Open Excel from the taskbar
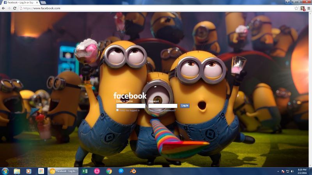The width and height of the screenshot is (312, 175). coord(85,171)
